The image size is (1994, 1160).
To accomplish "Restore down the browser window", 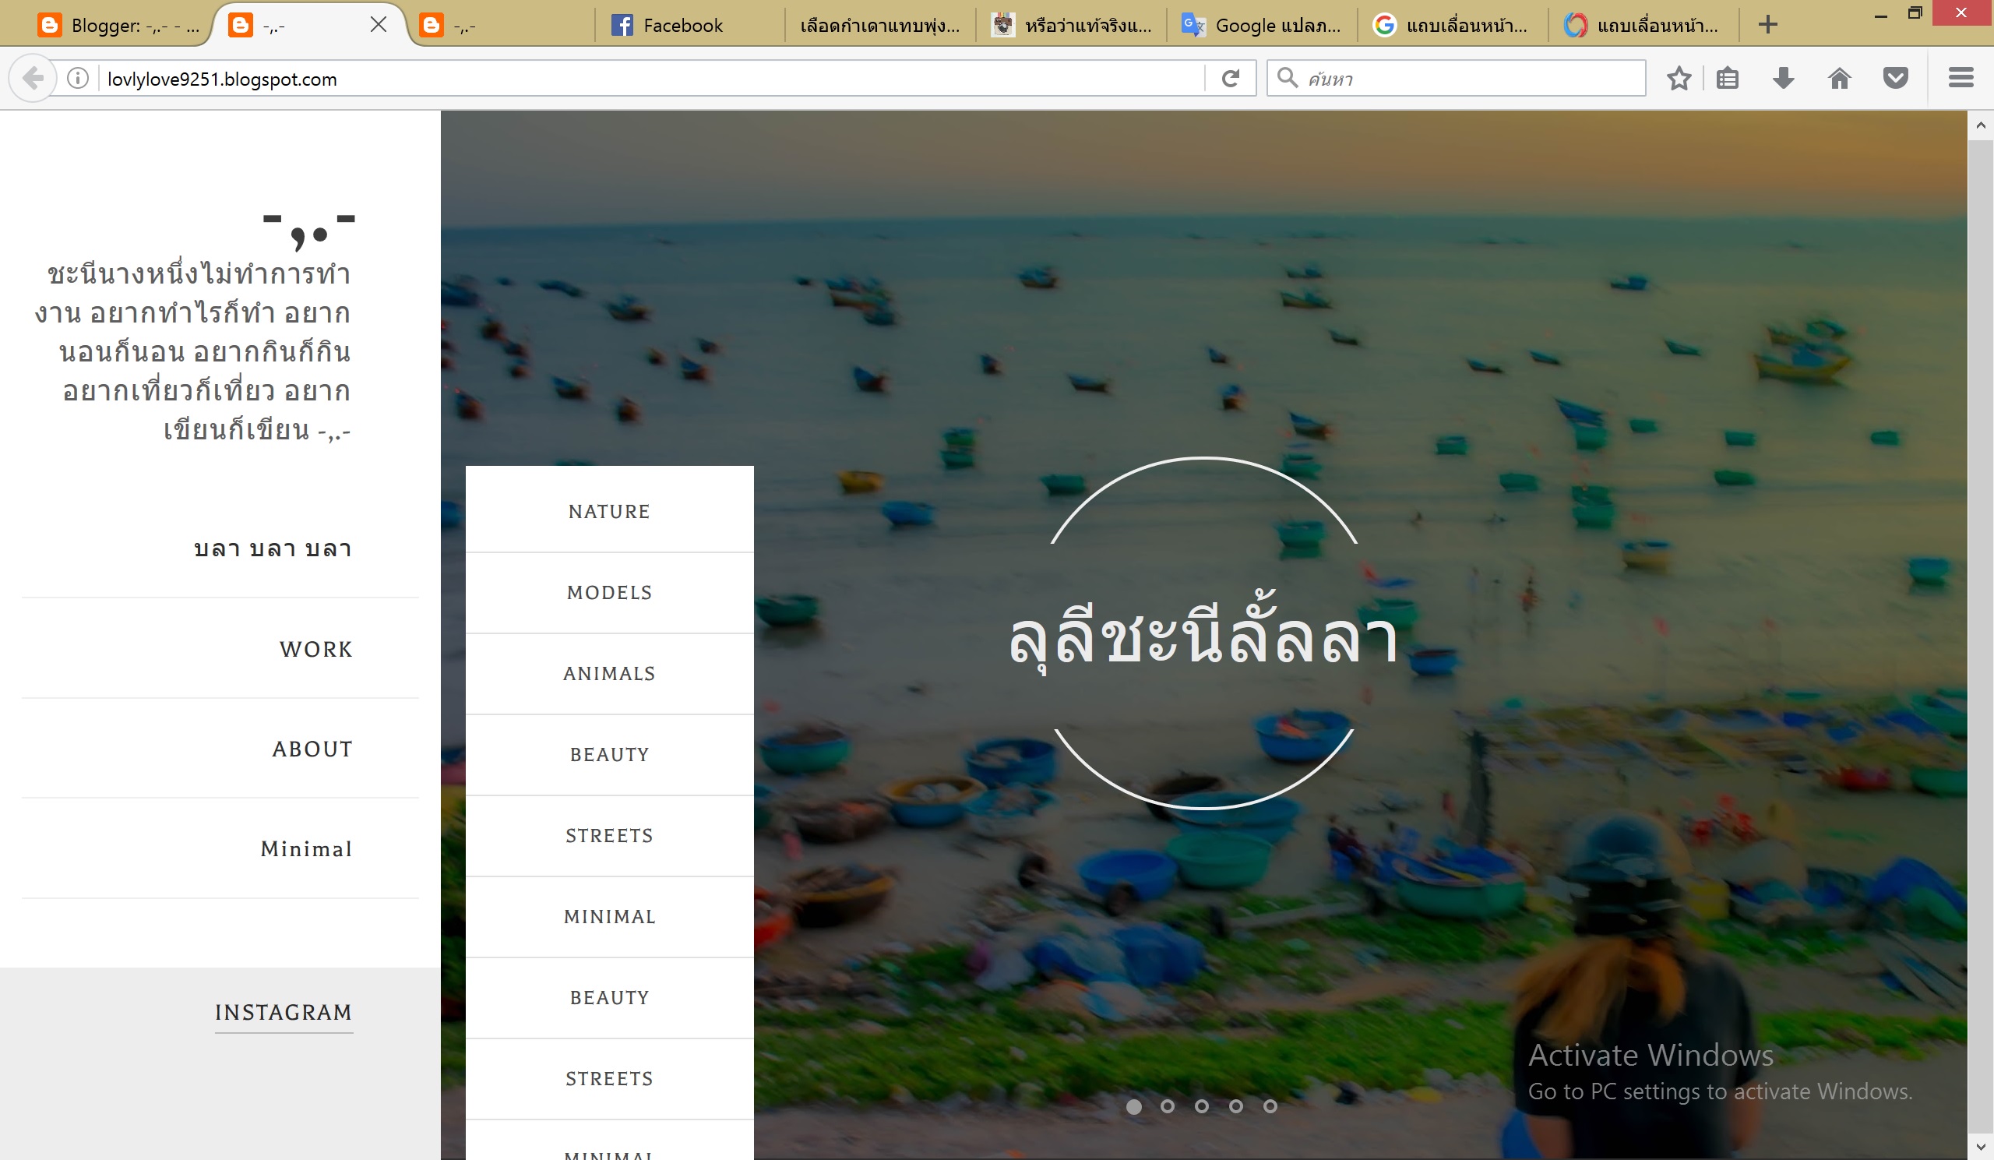I will (x=1914, y=13).
